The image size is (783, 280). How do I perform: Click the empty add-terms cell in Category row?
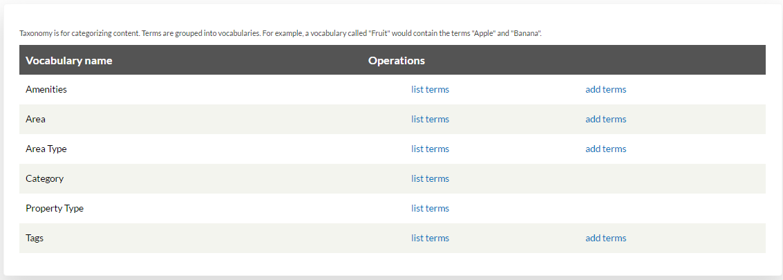pos(672,178)
